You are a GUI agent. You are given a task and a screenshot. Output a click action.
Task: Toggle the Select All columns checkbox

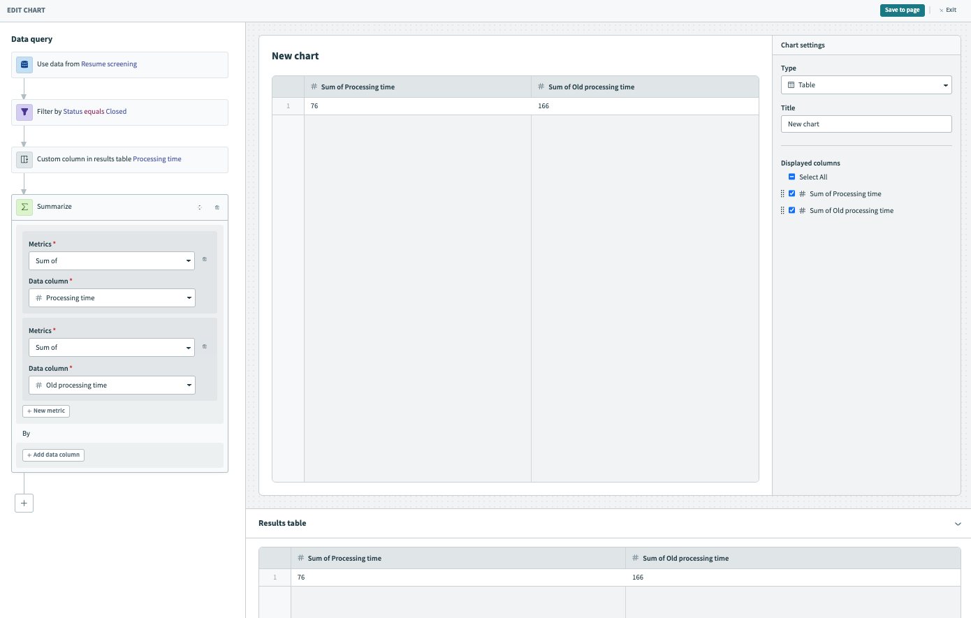(x=791, y=177)
